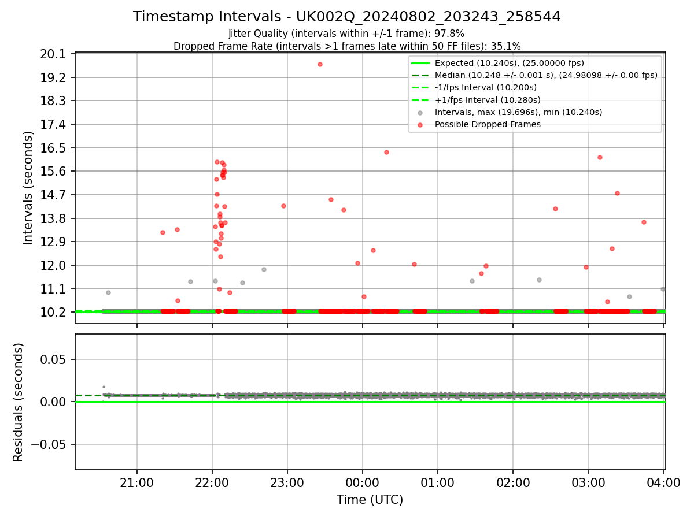Image resolution: width=694 pixels, height=520 pixels.
Task: Click the Residuals (seconds) y-axis label
Action: tap(19, 402)
